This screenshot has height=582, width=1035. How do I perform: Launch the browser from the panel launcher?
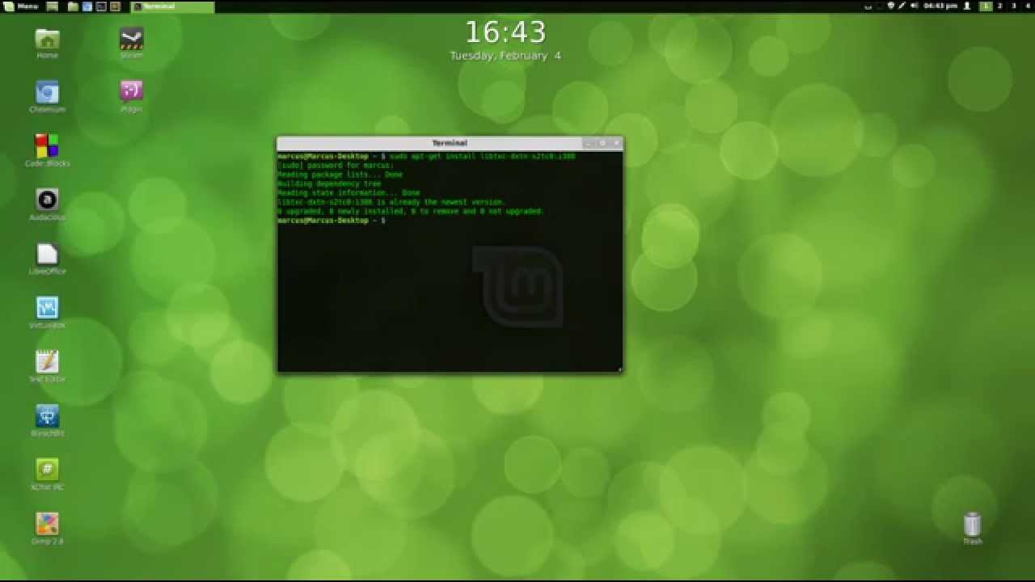pyautogui.click(x=87, y=6)
